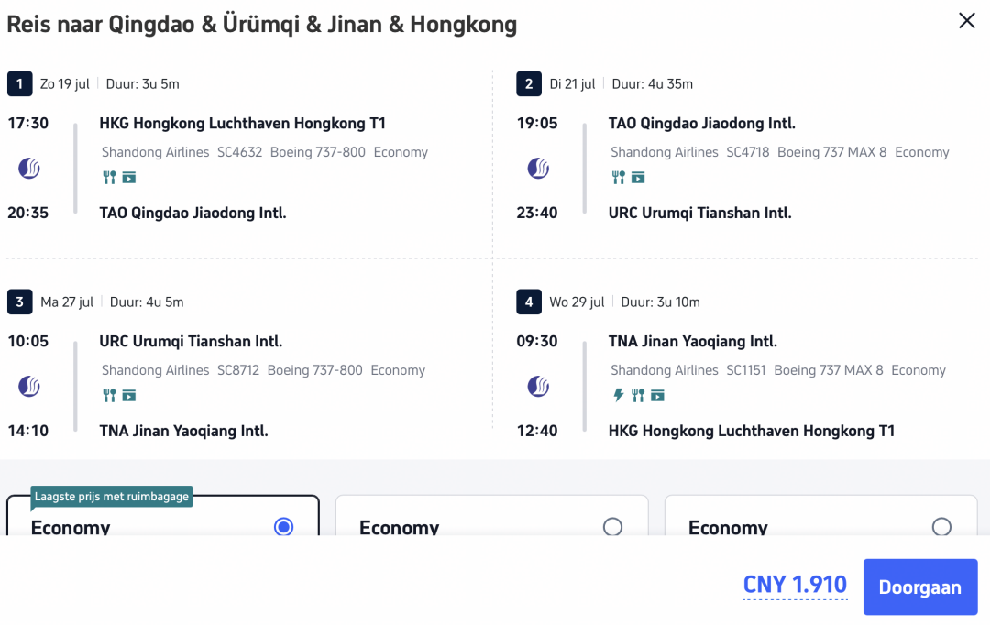Click entertainment icon for flight SC4718

[x=638, y=178]
